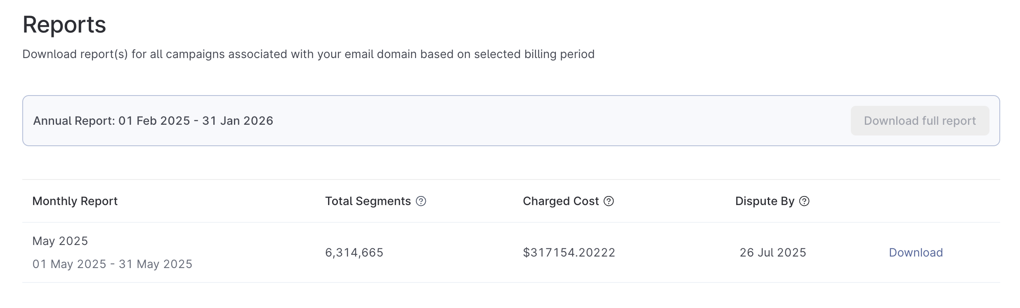
Task: Click the billing period description text
Action: 308,54
